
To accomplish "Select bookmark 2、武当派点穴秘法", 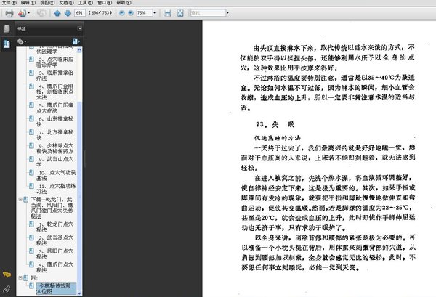I will [54, 240].
